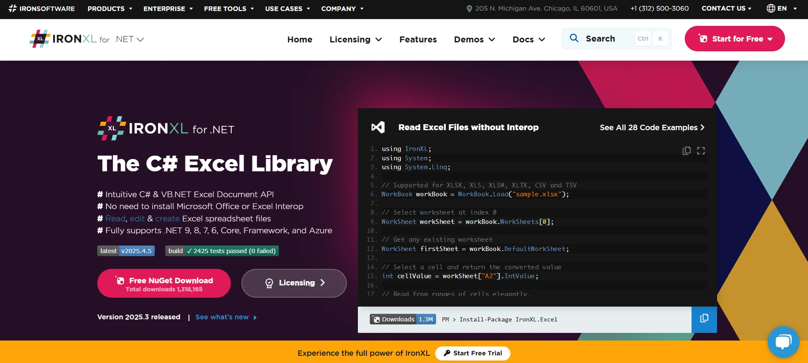
Task: Click the globe language icon
Action: point(771,8)
